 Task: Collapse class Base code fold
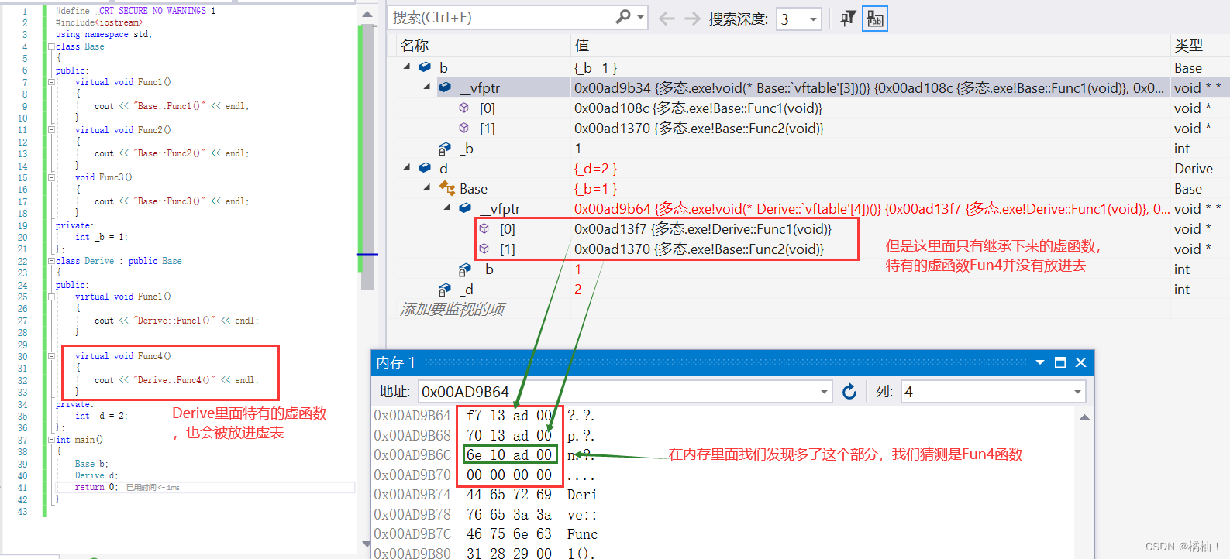click(51, 46)
